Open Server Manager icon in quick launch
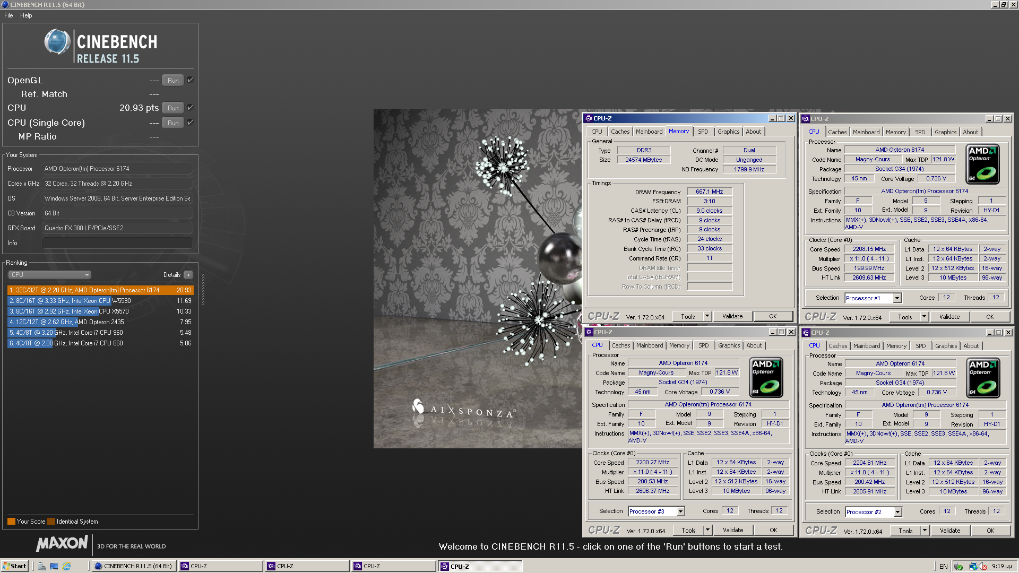This screenshot has width=1019, height=573. [42, 566]
